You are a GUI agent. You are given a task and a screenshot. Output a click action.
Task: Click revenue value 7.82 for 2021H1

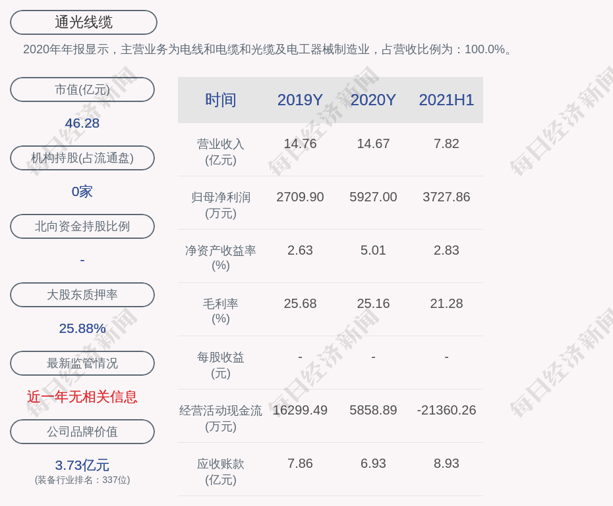pos(446,143)
